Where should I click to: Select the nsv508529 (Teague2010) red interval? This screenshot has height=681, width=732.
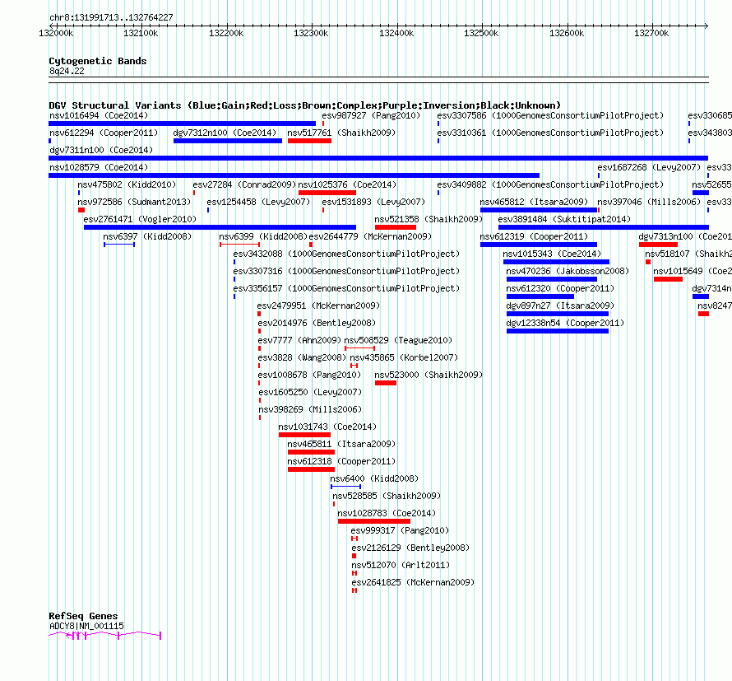coord(360,348)
